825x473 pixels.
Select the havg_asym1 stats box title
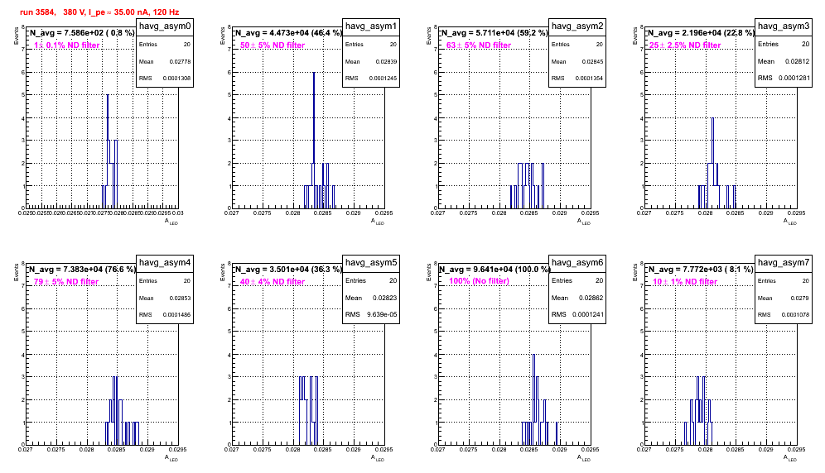(371, 26)
